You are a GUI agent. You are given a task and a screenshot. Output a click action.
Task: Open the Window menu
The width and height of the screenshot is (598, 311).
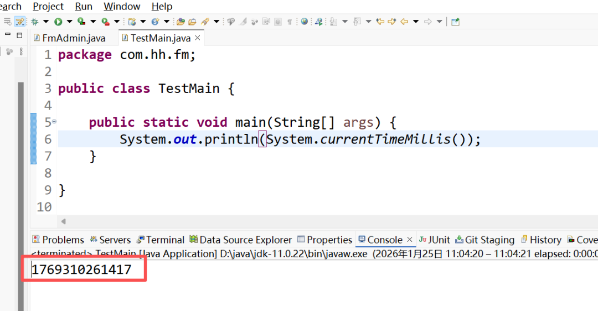[122, 7]
